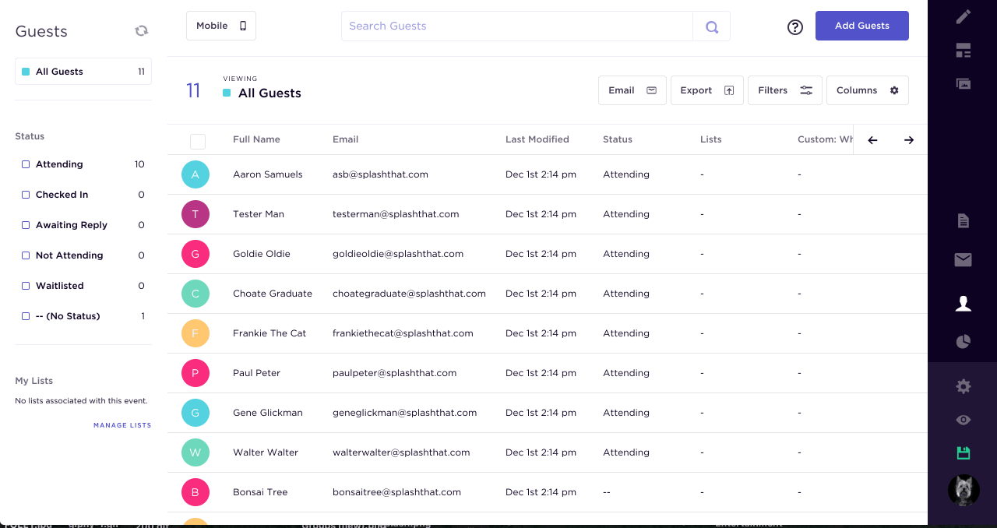Click email frankiethecat@splashthat.com

coord(403,333)
